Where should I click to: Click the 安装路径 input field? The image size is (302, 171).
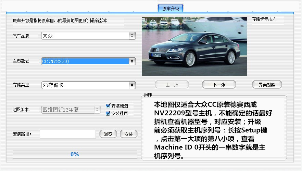[x=67, y=134]
